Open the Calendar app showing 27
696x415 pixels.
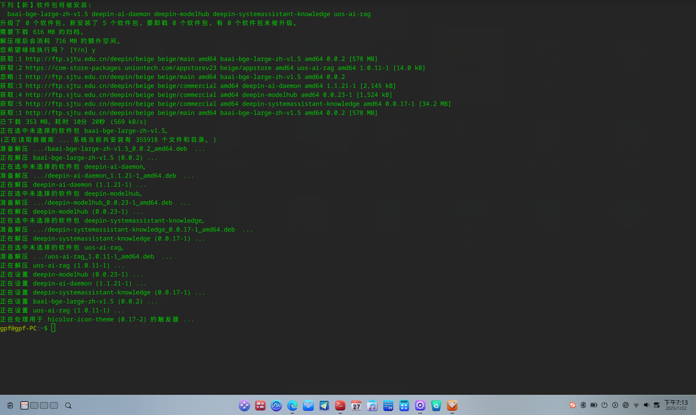pos(356,405)
